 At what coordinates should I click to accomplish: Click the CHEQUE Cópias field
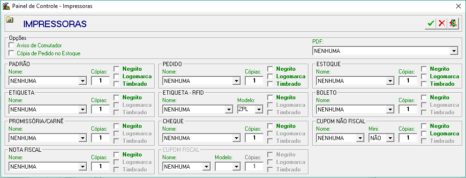[254, 138]
